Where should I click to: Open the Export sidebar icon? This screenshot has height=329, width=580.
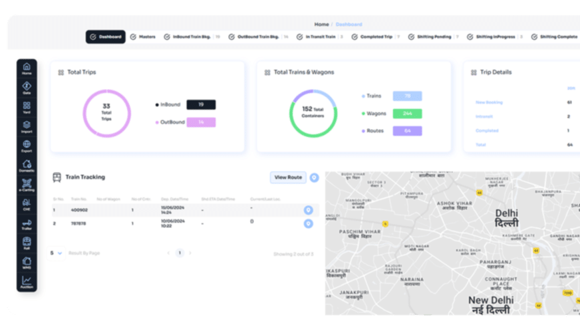(27, 146)
